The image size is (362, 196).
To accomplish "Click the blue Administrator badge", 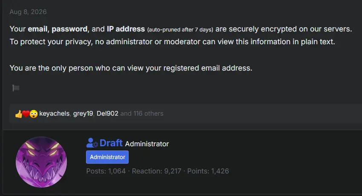I will point(107,157).
